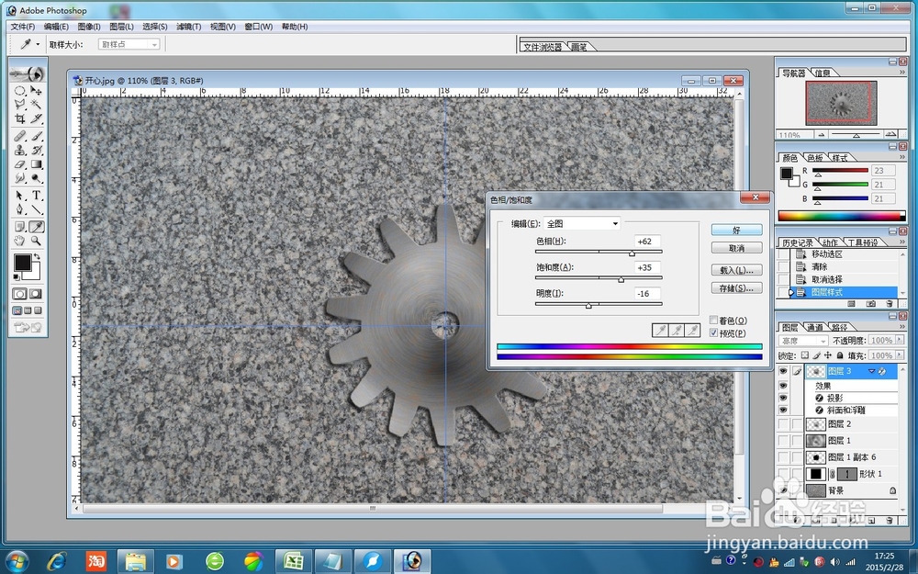918x574 pixels.
Task: Select the Zoom magnifier tool
Action: pos(37,241)
